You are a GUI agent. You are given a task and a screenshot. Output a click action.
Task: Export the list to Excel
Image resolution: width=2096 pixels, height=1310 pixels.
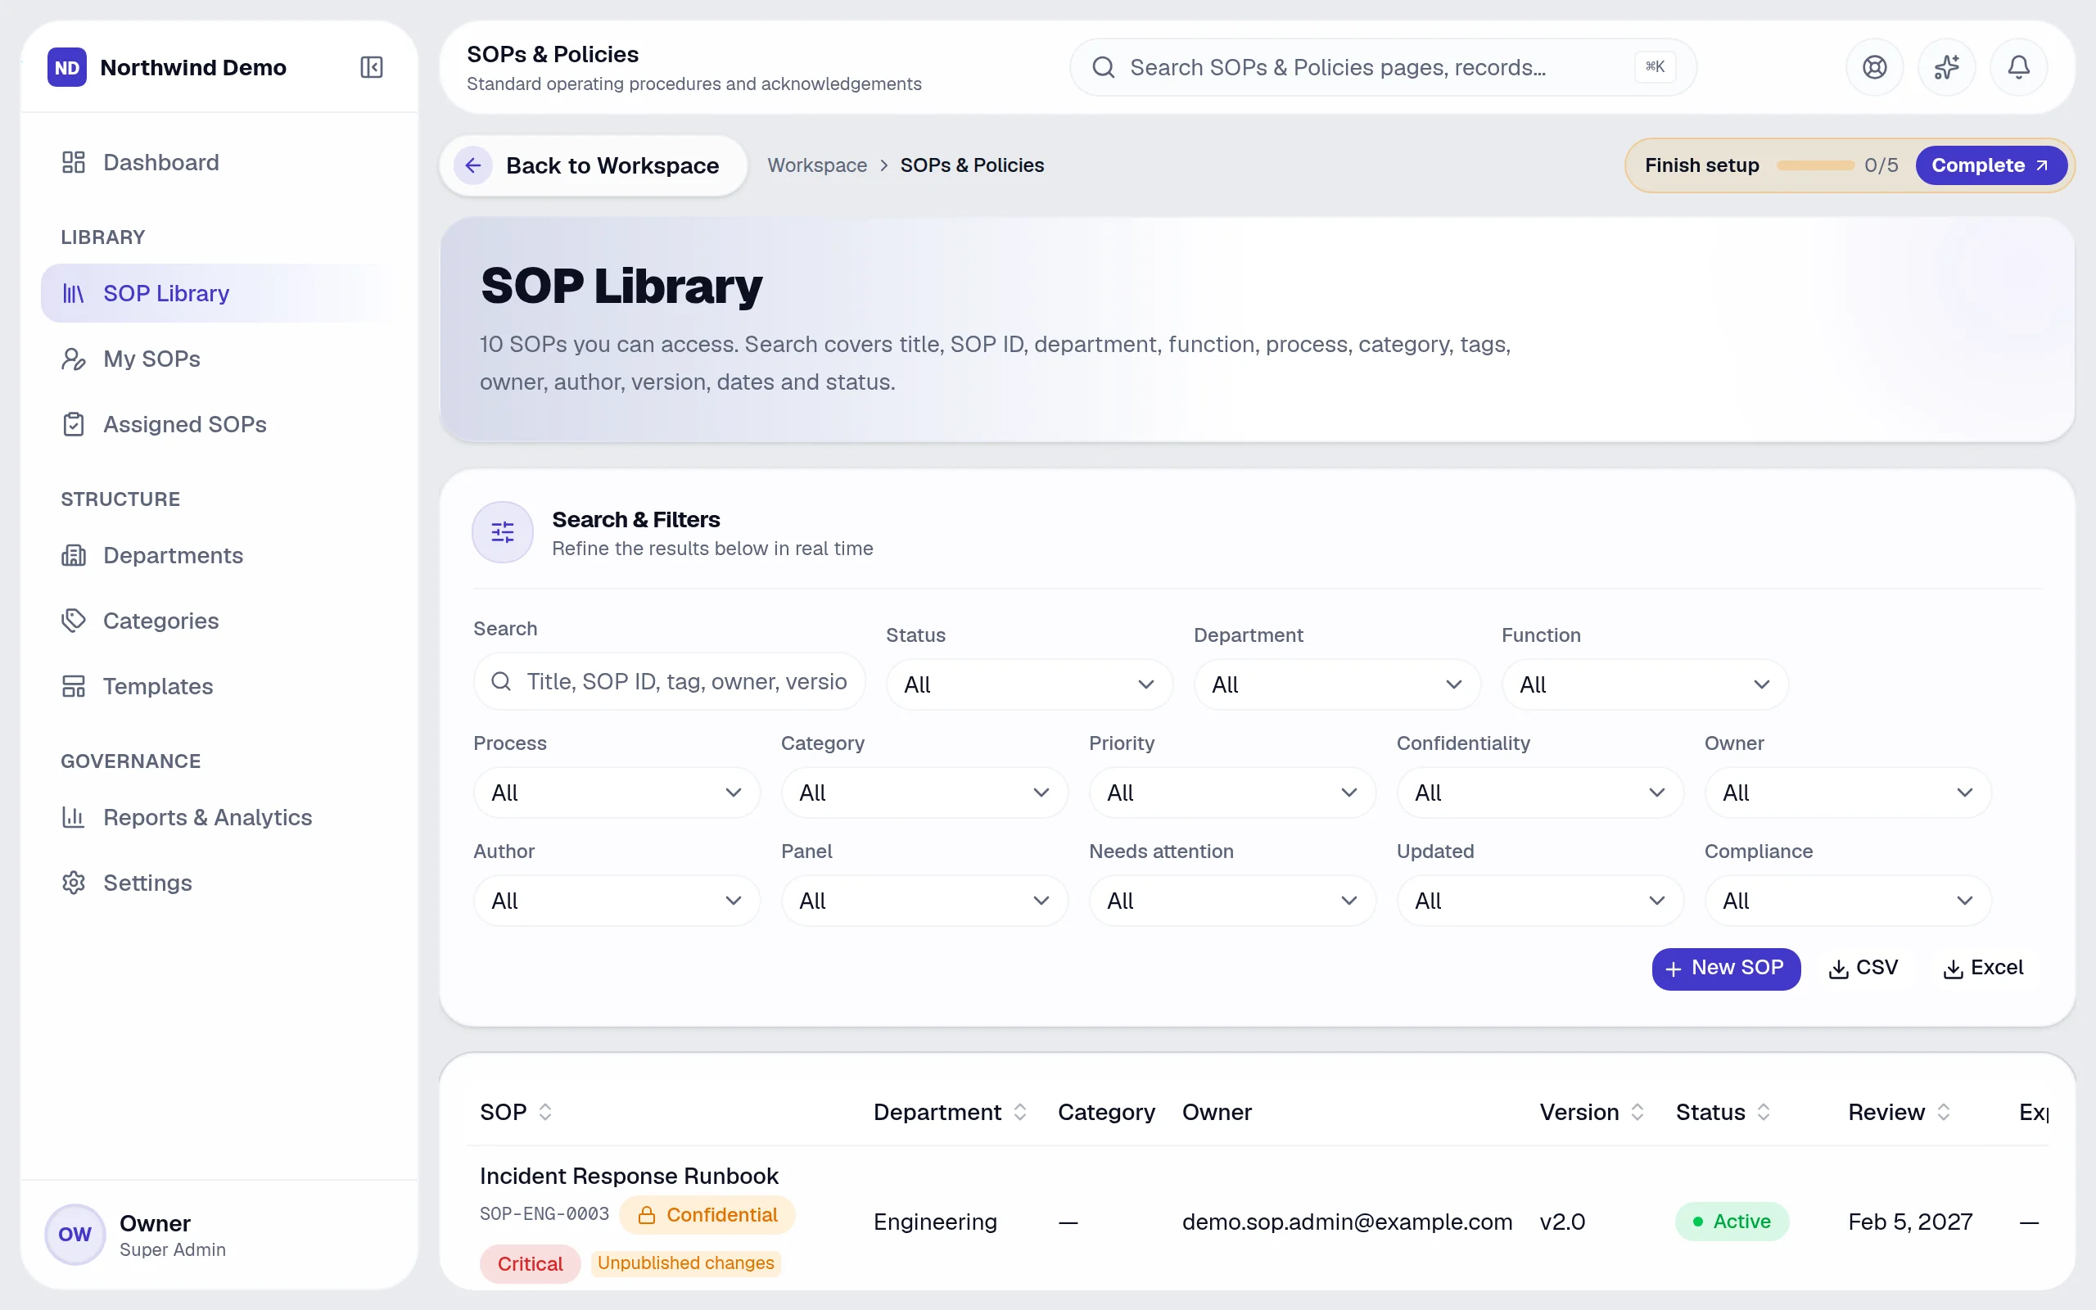point(1983,968)
